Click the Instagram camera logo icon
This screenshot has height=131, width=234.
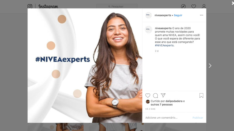(x=30, y=6)
